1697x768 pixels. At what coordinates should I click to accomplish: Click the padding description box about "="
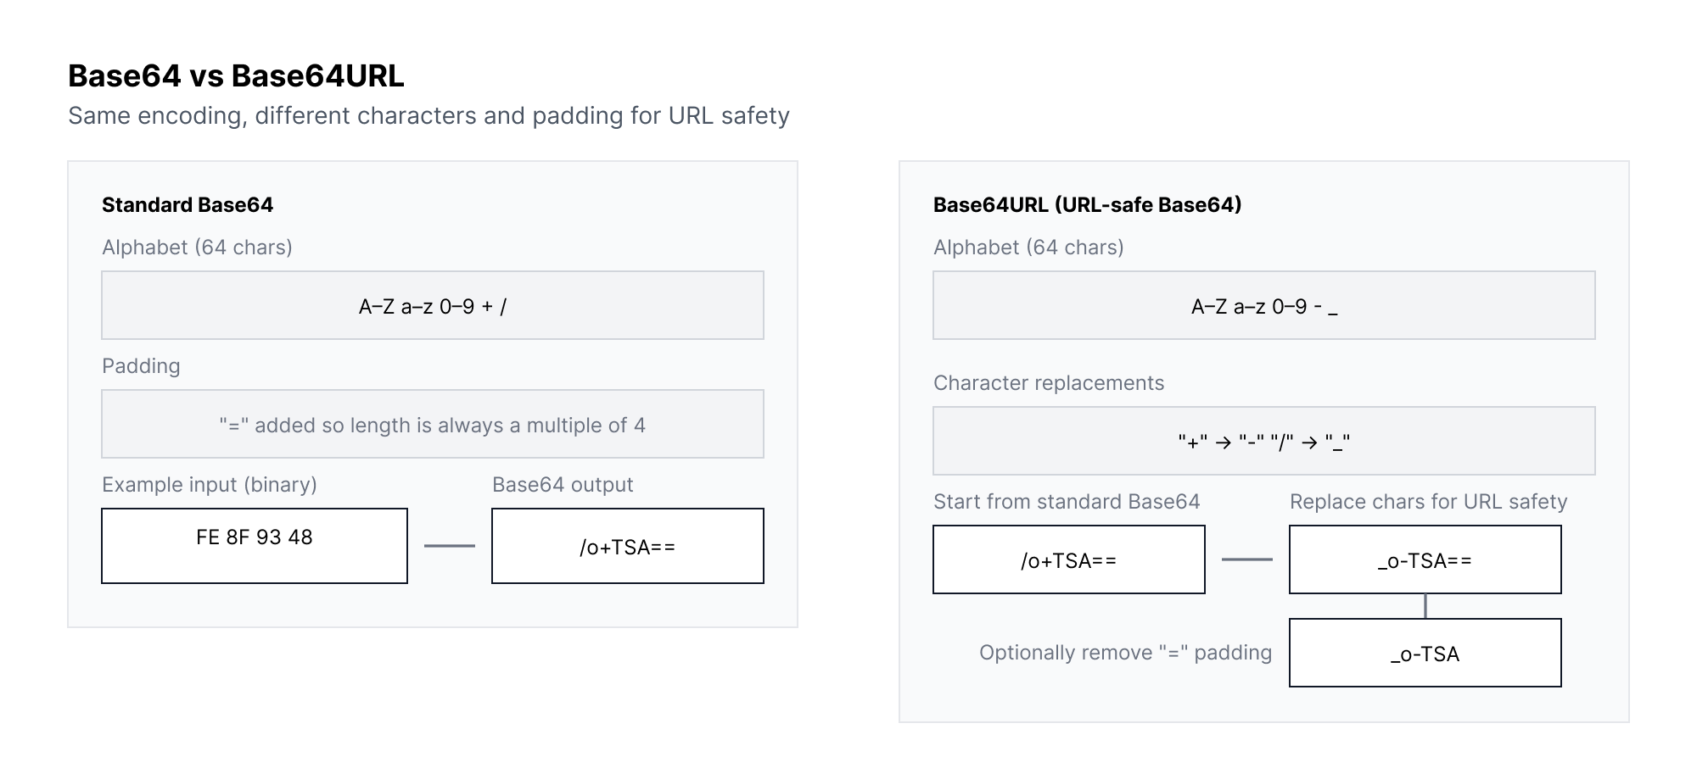(433, 425)
